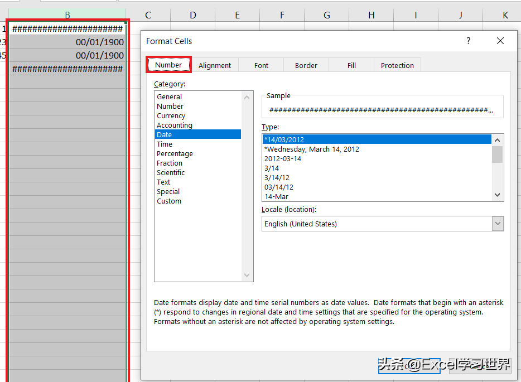Choose the 3/14 date type
521x382 pixels.
377,168
